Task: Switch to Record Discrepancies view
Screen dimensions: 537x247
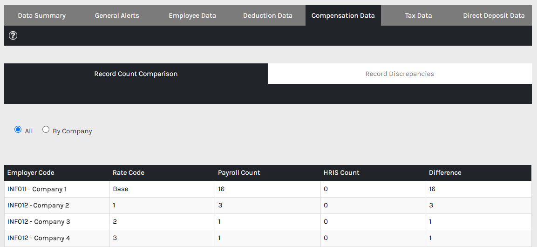Action: [400, 74]
